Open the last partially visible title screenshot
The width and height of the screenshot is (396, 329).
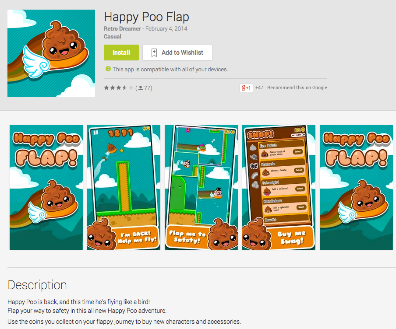(356, 187)
